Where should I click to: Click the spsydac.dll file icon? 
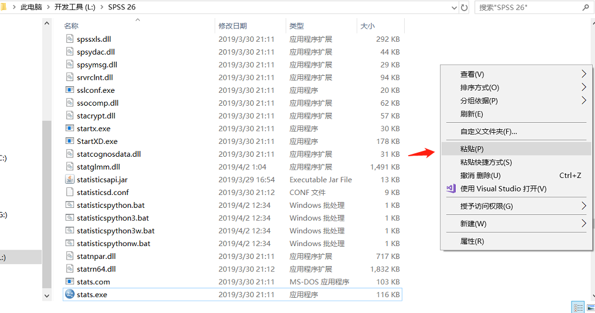click(x=69, y=52)
